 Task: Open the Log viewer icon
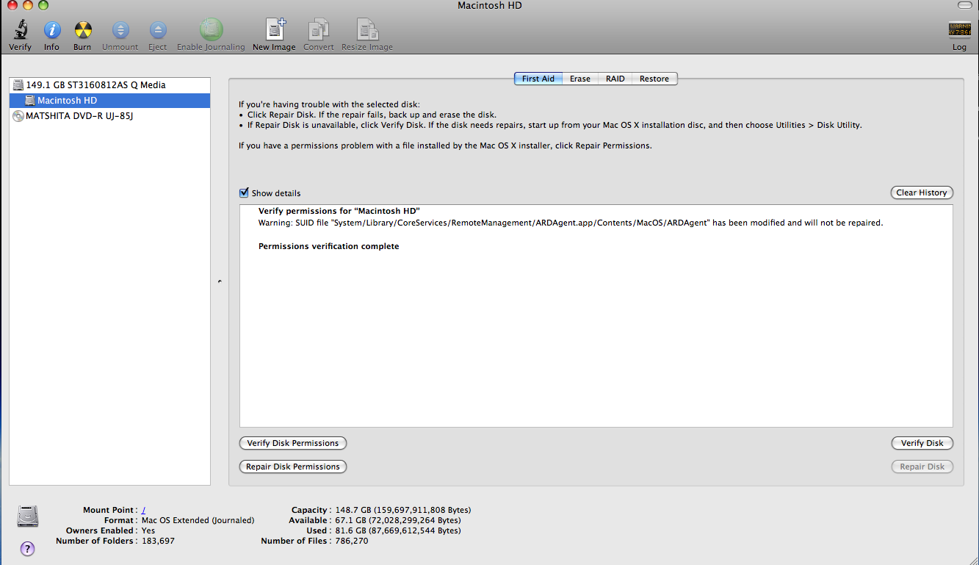click(x=959, y=30)
